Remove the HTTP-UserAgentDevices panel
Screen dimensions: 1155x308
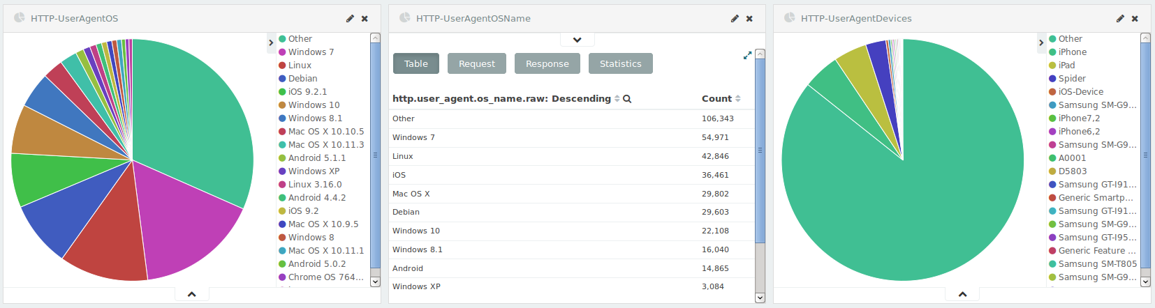tap(1135, 19)
